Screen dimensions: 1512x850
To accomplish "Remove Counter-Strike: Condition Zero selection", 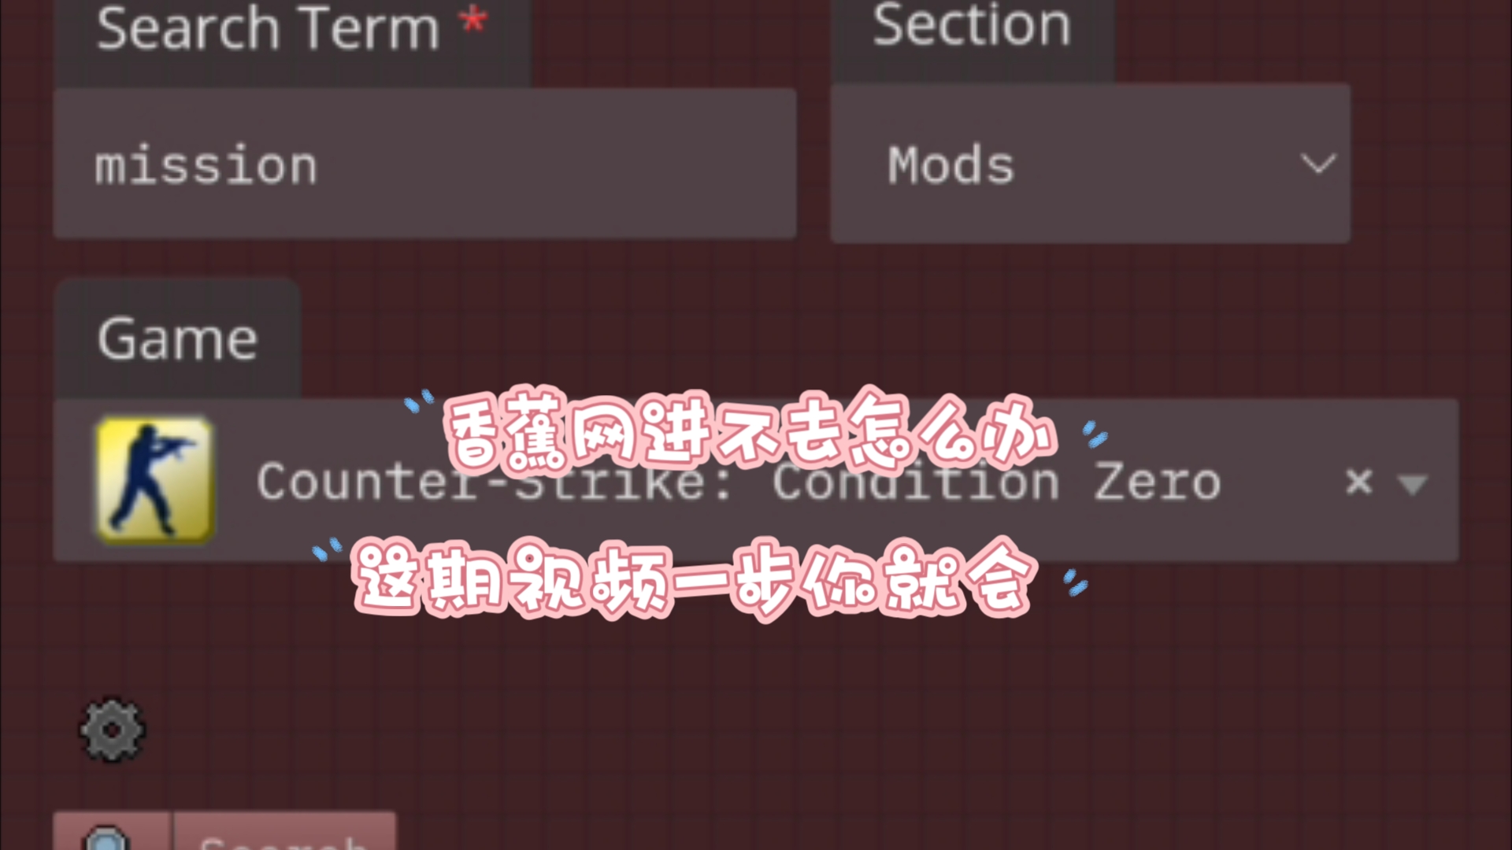I will pyautogui.click(x=1358, y=482).
